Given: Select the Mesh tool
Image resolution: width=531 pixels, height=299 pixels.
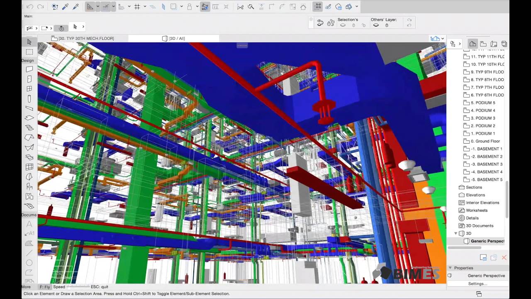Looking at the screenshot, I should [29, 206].
